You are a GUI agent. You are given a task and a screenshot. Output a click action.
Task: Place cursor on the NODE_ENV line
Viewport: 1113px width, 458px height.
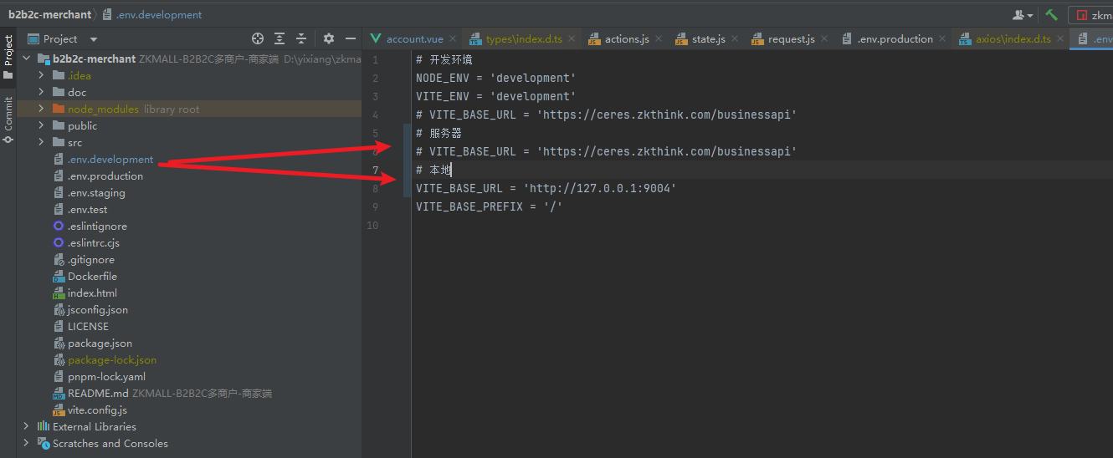pos(495,78)
